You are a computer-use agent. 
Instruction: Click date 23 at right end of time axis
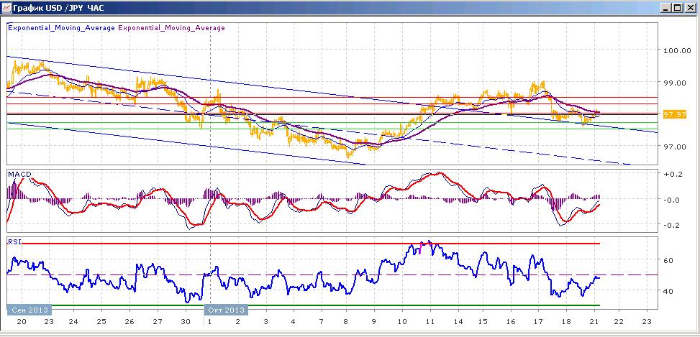[x=647, y=322]
